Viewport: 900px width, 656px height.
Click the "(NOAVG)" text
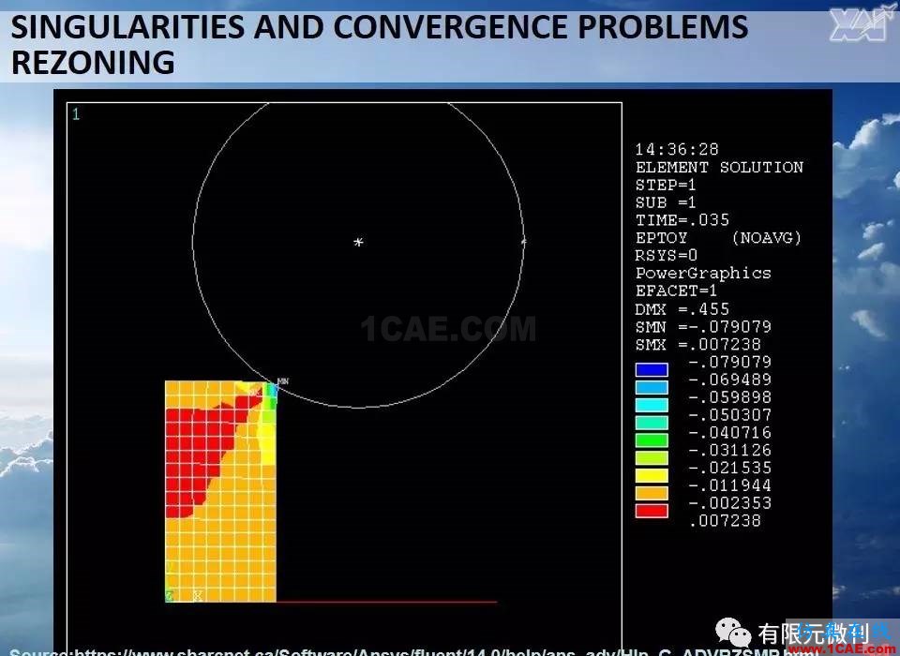click(x=766, y=238)
